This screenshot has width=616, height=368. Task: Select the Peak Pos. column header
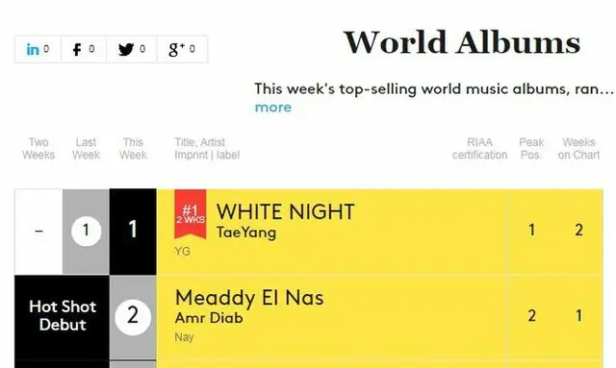[x=531, y=149]
